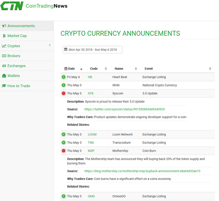Collapse the Syscoin row details
This screenshot has height=201, width=219.
point(64,93)
